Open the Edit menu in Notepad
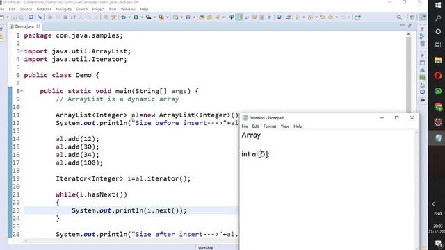This screenshot has width=445, height=250. coord(255,126)
